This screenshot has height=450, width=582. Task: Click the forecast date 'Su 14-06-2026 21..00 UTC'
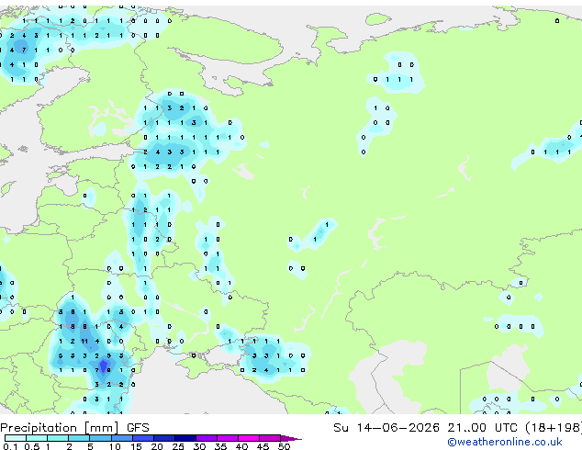pyautogui.click(x=425, y=428)
